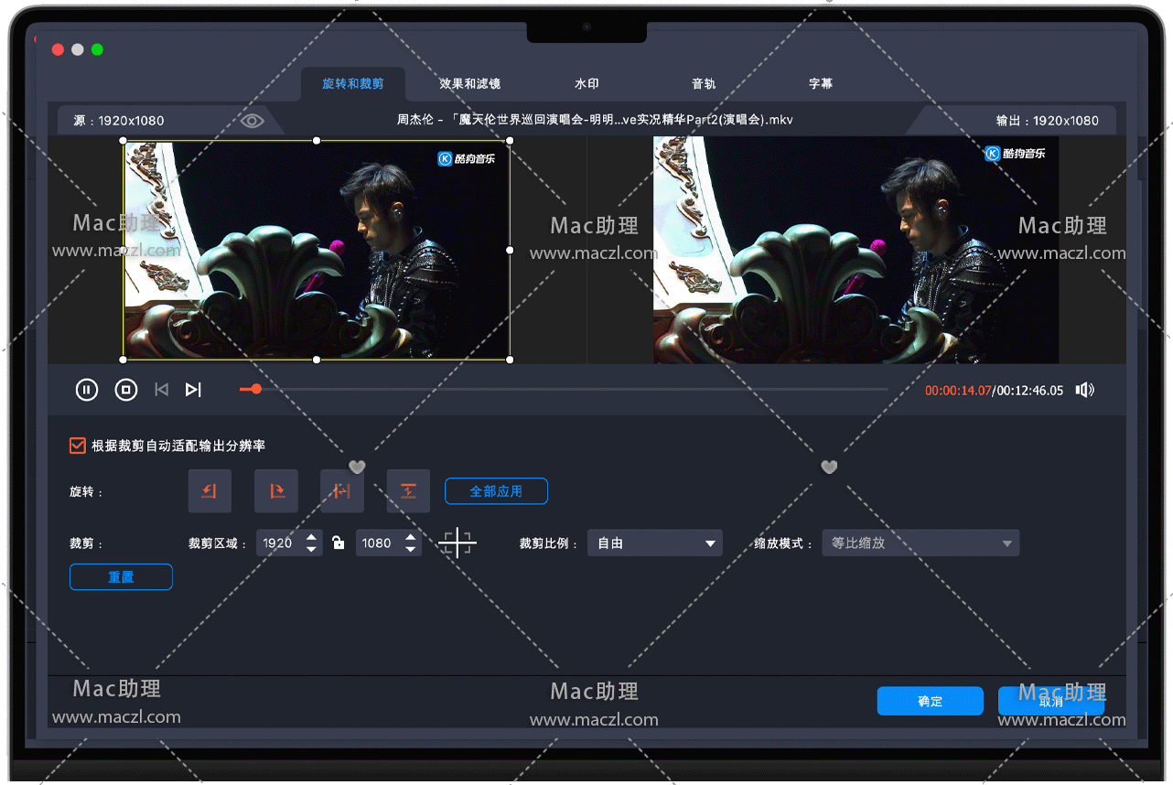Click the crop height field showing 1080
The height and width of the screenshot is (785, 1173).
click(x=378, y=543)
